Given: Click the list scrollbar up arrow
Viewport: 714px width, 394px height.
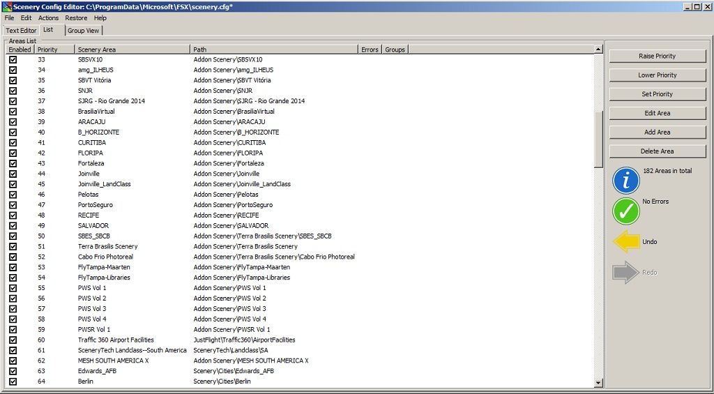Looking at the screenshot, I should tap(598, 50).
